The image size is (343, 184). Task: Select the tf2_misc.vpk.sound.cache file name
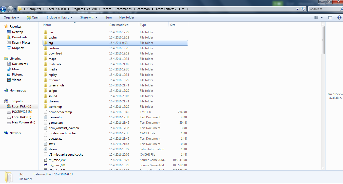(x=66, y=155)
